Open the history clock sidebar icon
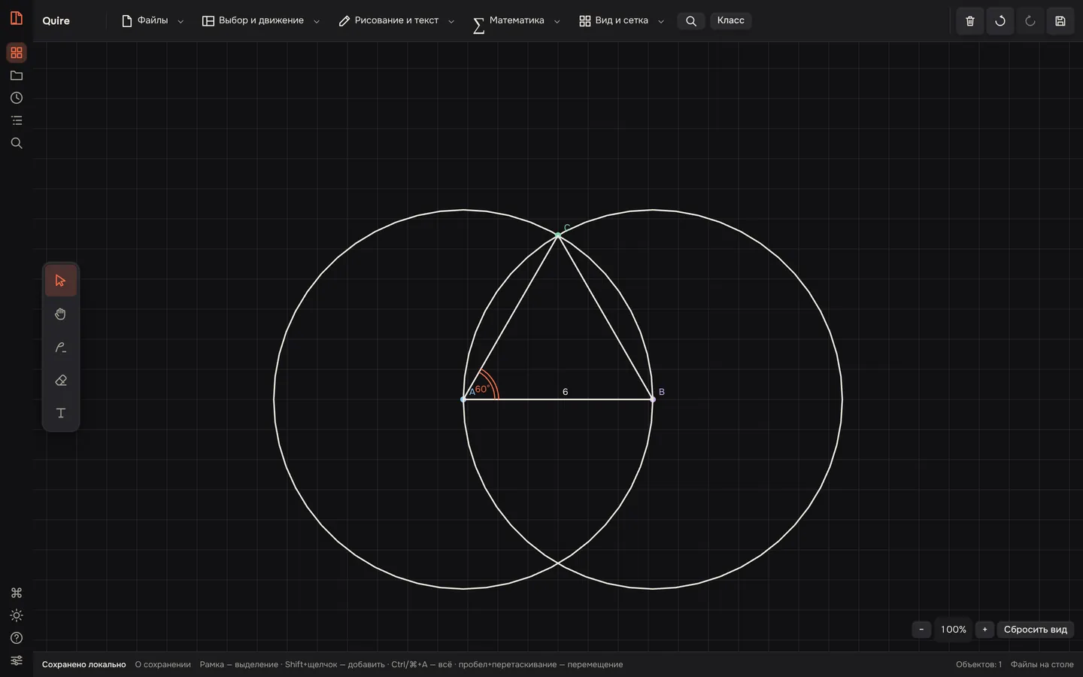 [x=17, y=98]
